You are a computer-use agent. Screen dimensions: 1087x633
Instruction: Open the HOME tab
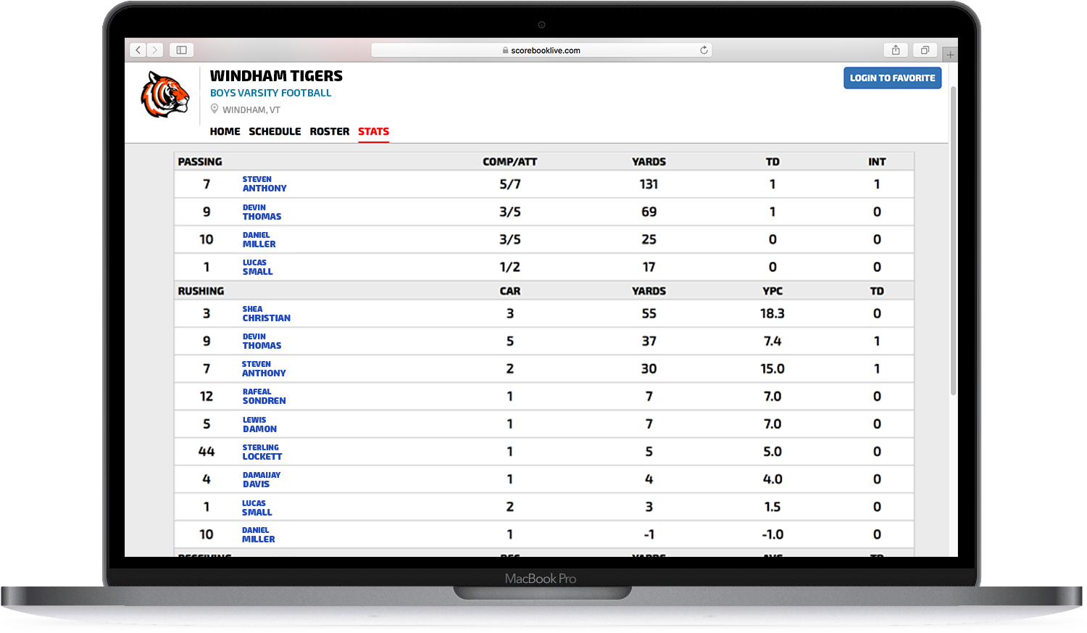click(x=225, y=131)
